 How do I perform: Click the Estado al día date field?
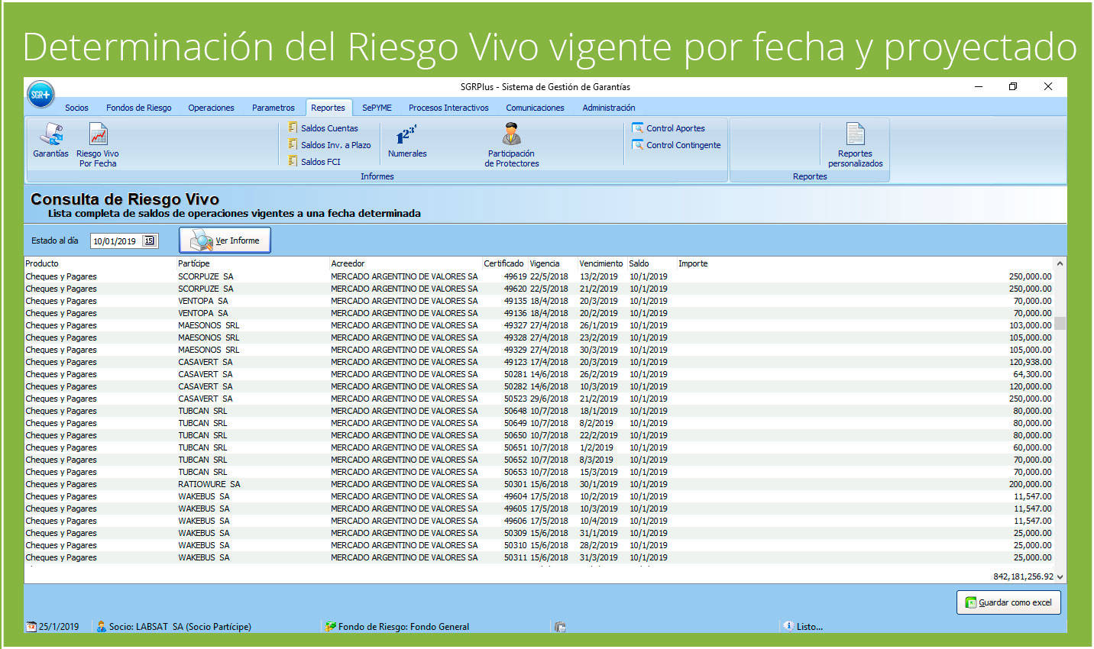click(x=115, y=241)
